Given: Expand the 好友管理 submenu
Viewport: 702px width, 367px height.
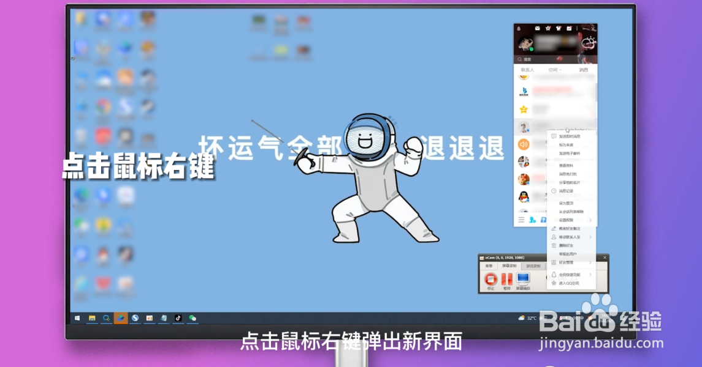Looking at the screenshot, I should pos(572,262).
